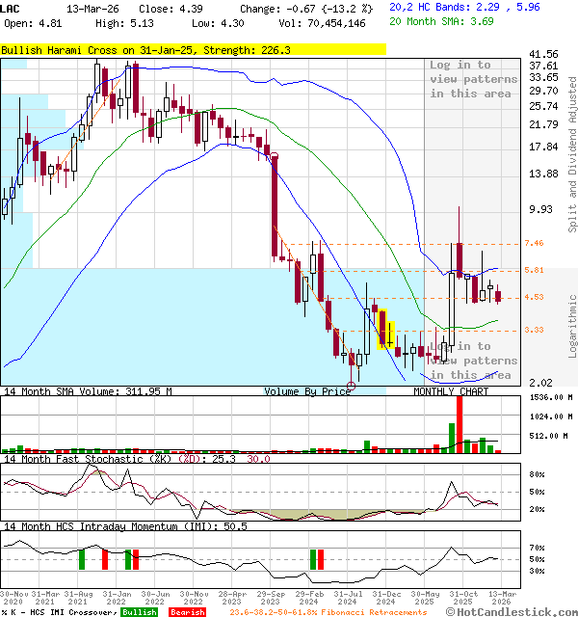Click the 7.46 Fibonacci level label
The image size is (578, 617).
[x=534, y=244]
